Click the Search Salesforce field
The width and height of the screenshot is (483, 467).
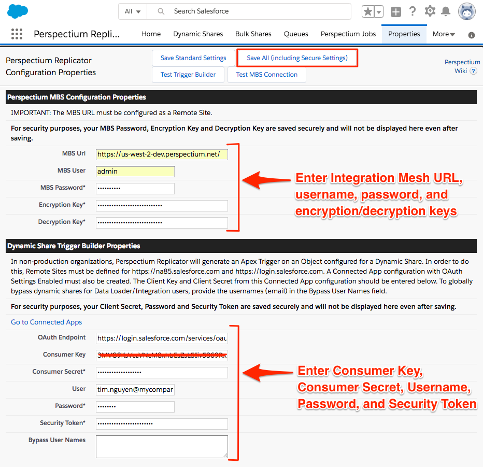(249, 11)
